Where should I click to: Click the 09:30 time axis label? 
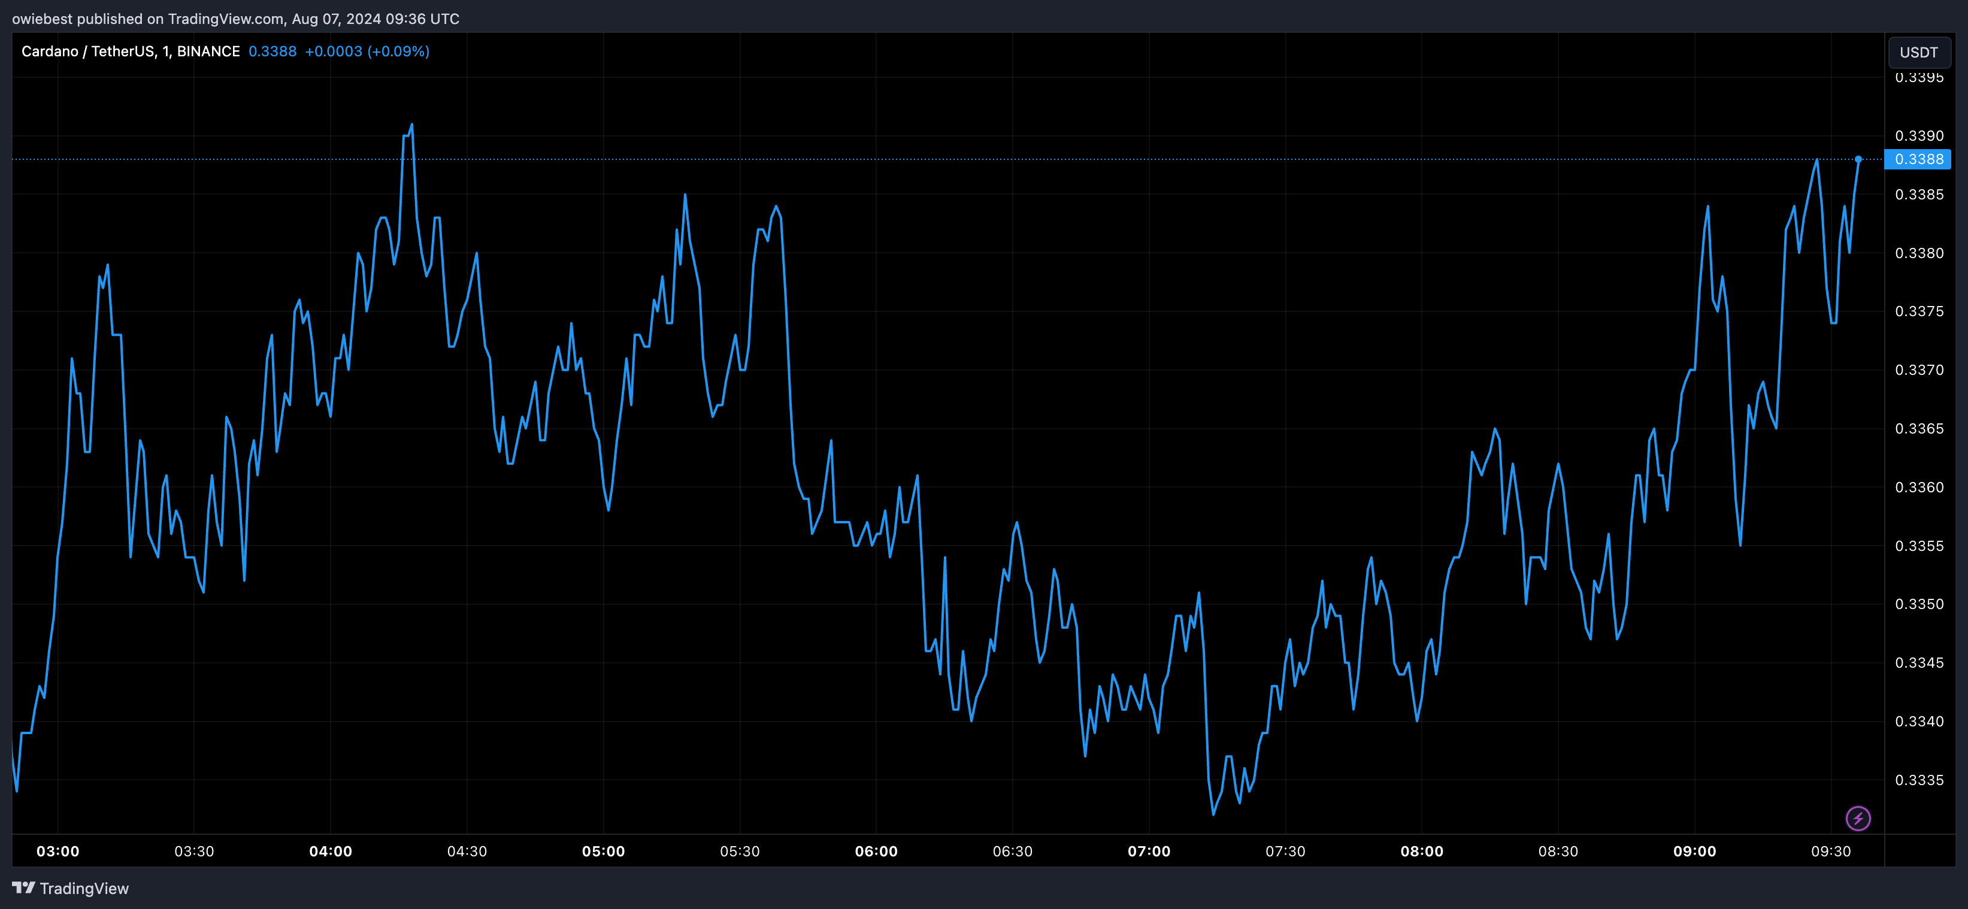click(1830, 851)
